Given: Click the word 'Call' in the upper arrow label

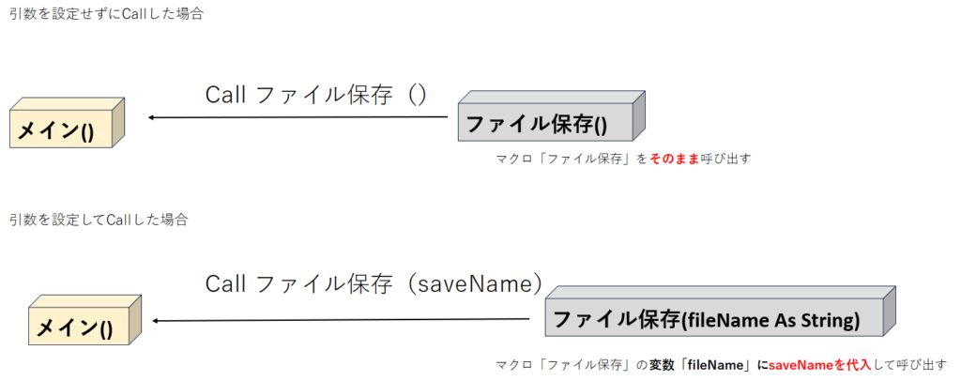Looking at the screenshot, I should (x=226, y=96).
